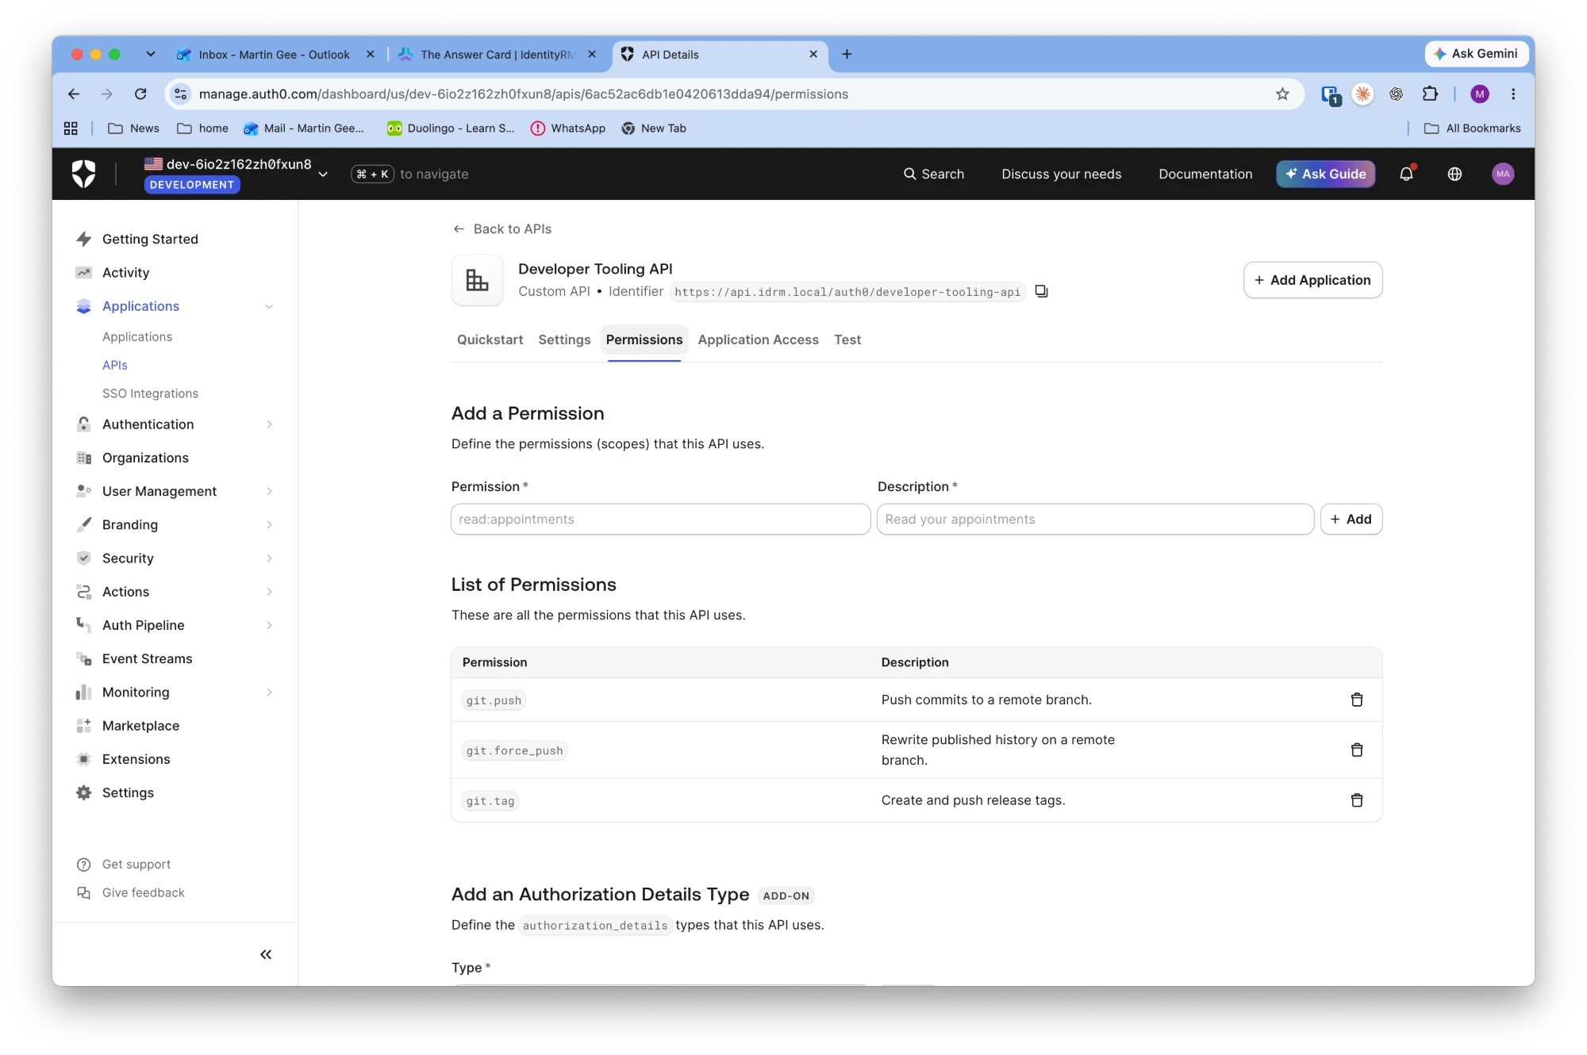
Task: Go Back to APIs
Action: pyautogui.click(x=502, y=228)
